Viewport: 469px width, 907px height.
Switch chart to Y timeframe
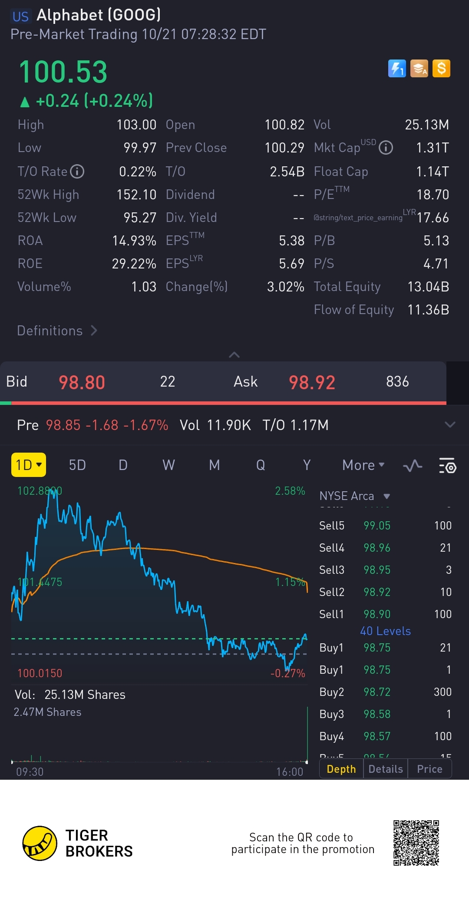[x=307, y=465]
